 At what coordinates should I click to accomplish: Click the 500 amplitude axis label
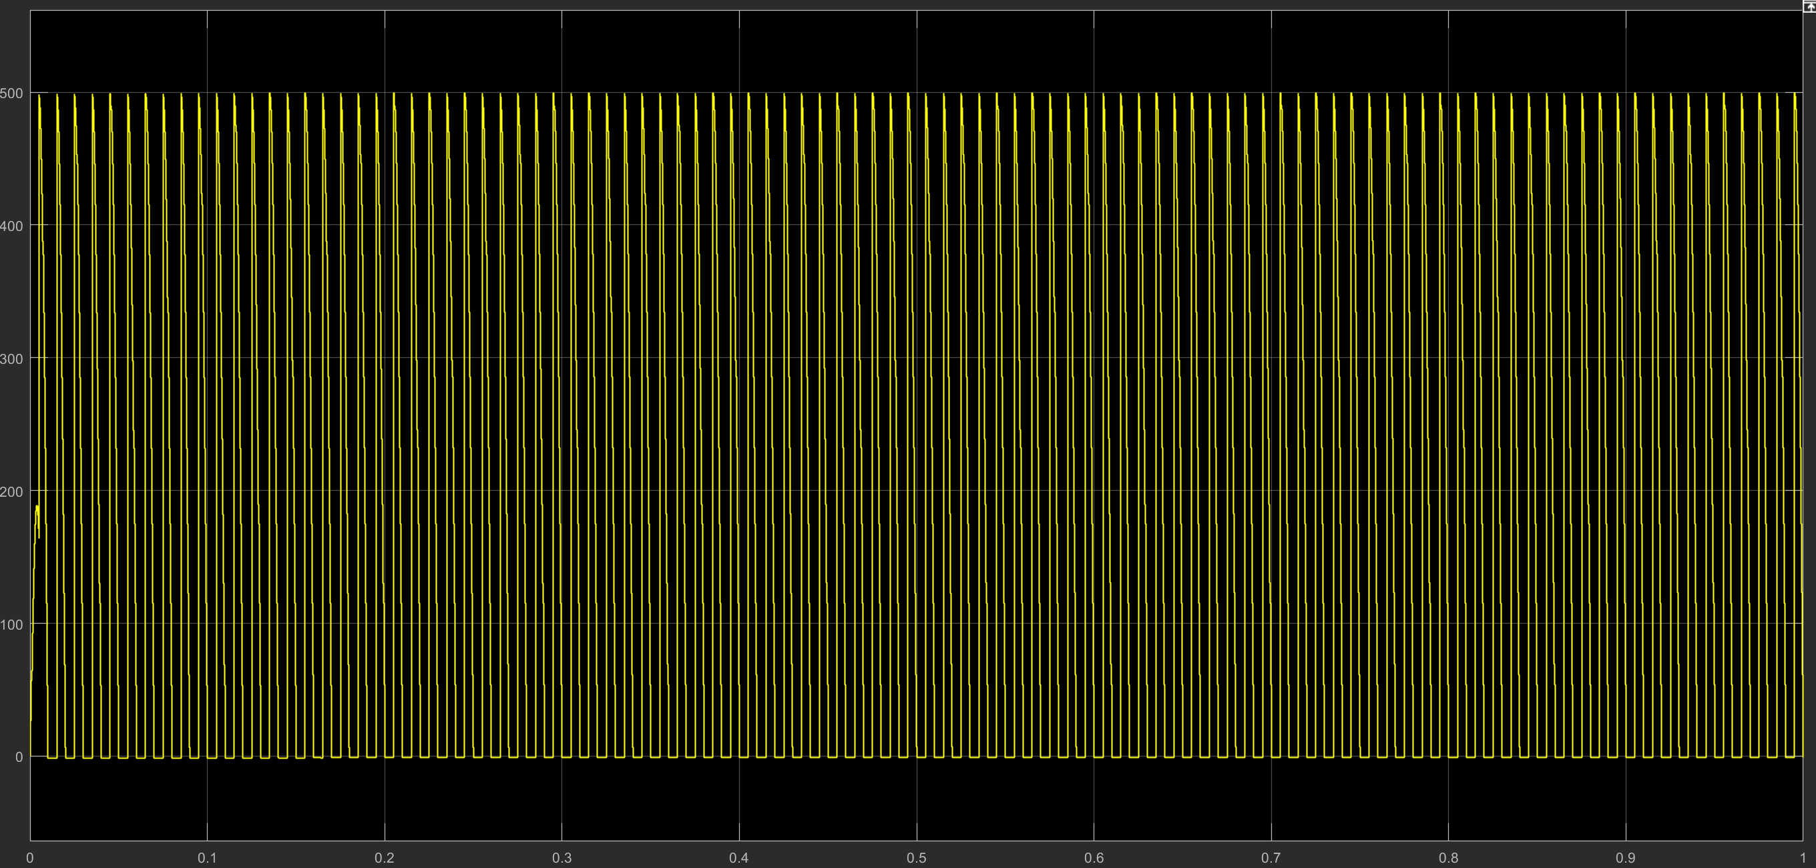click(x=11, y=93)
